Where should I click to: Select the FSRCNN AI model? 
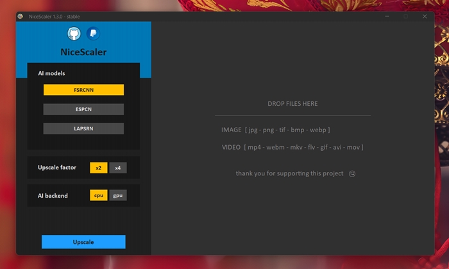coord(83,90)
